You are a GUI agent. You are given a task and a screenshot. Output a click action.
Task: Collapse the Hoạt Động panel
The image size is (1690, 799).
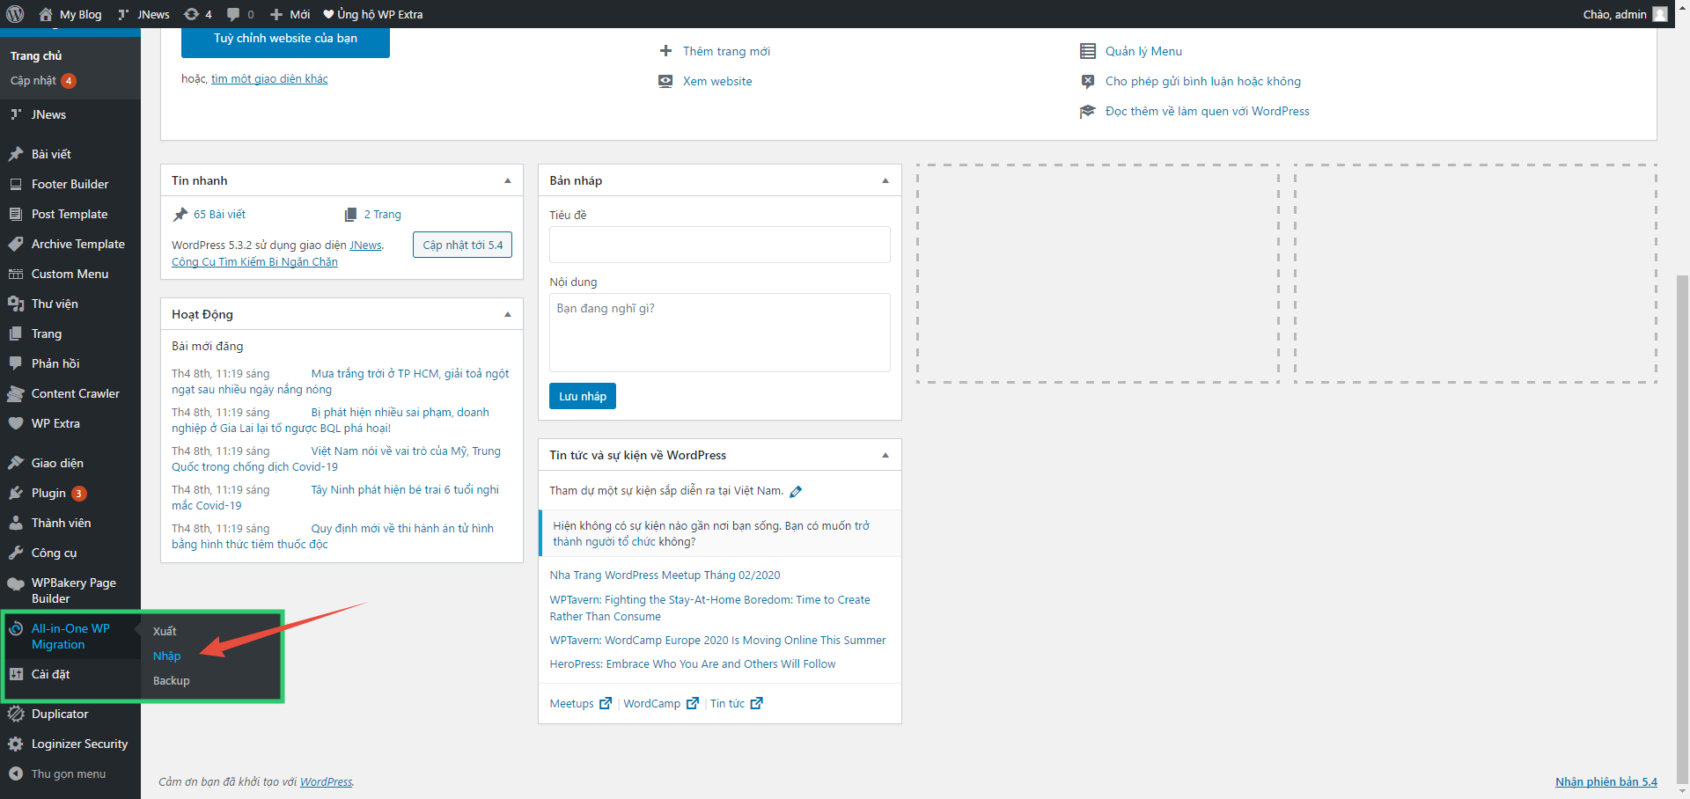coord(507,313)
